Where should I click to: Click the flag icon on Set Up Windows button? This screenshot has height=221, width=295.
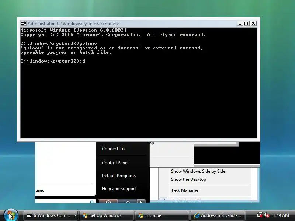click(85, 215)
